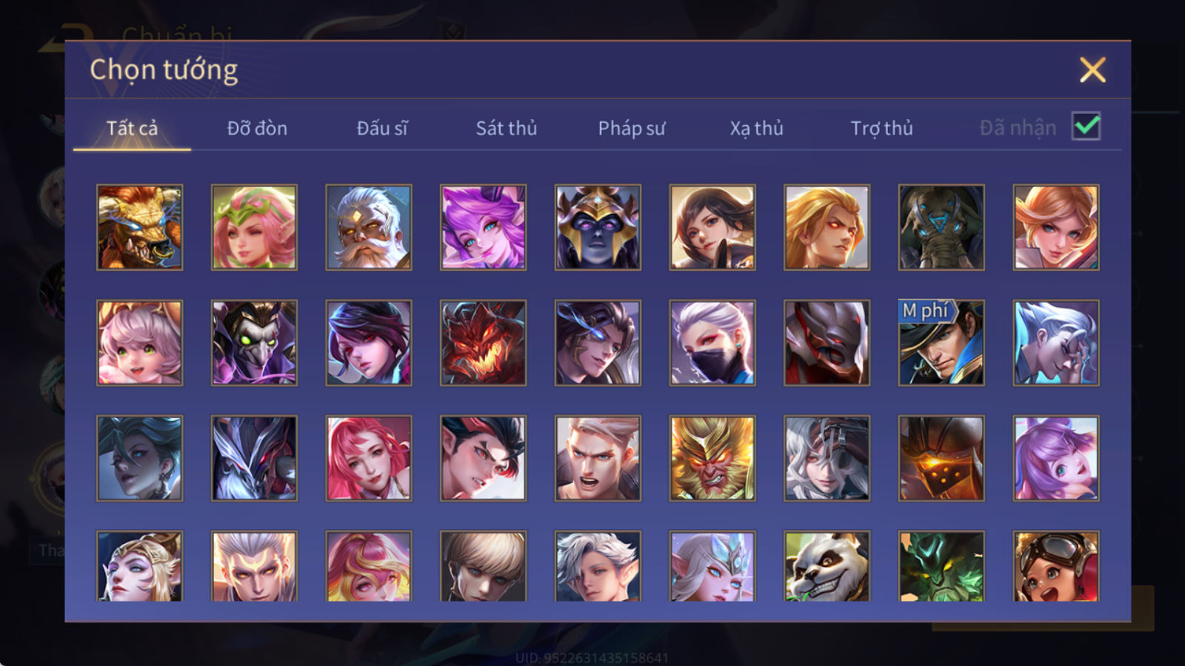Switch to the Đỡ đòn tab
Image resolution: width=1185 pixels, height=666 pixels.
coord(257,128)
